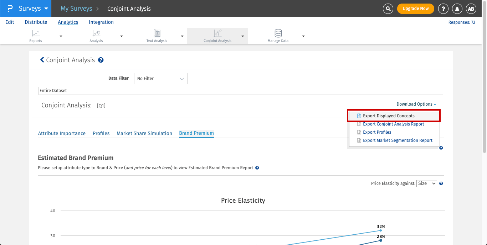
Task: Open the search magnifier icon
Action: tap(388, 9)
